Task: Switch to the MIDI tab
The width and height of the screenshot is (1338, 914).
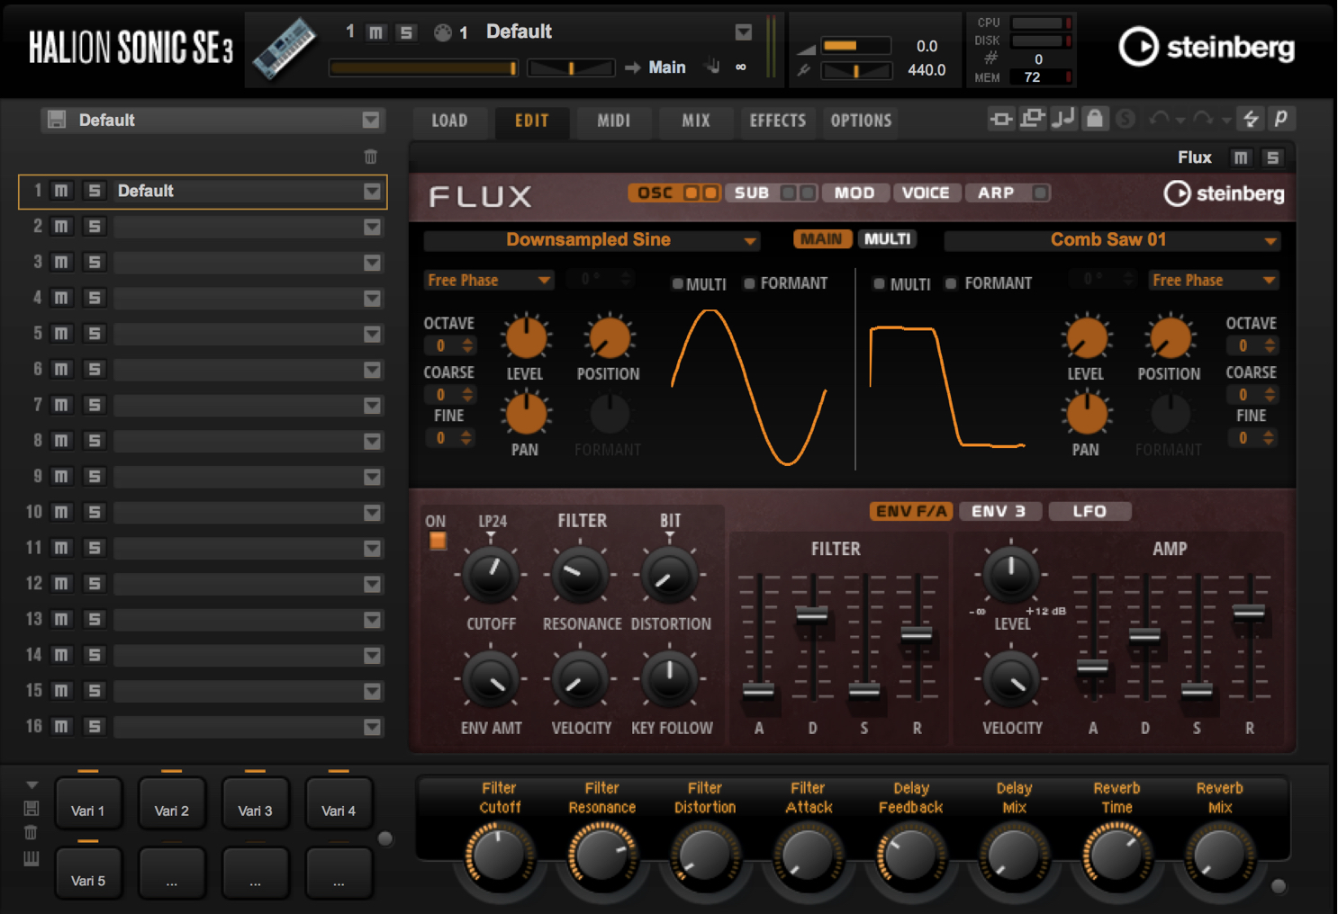Action: click(613, 120)
